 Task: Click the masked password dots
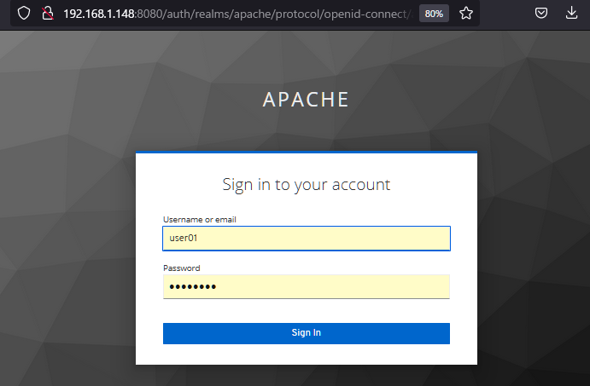(192, 287)
